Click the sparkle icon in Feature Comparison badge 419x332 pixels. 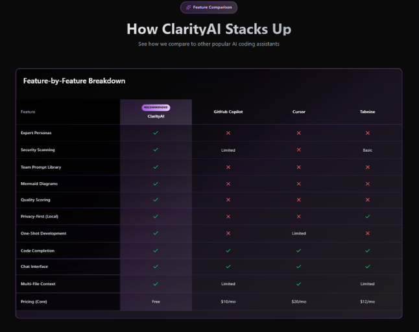tap(189, 8)
